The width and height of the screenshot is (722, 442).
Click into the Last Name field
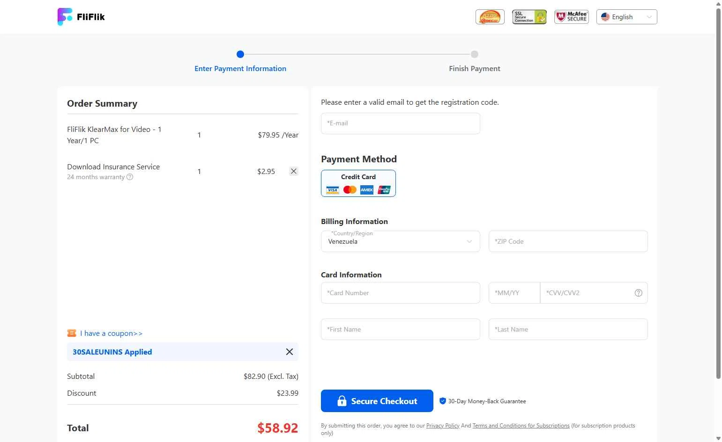pyautogui.click(x=568, y=329)
